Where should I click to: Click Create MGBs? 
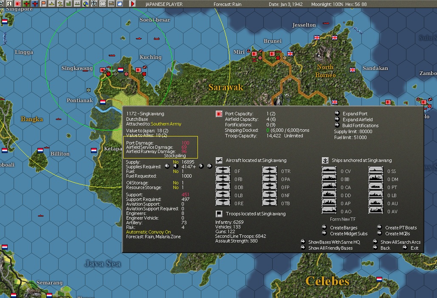click(x=398, y=234)
